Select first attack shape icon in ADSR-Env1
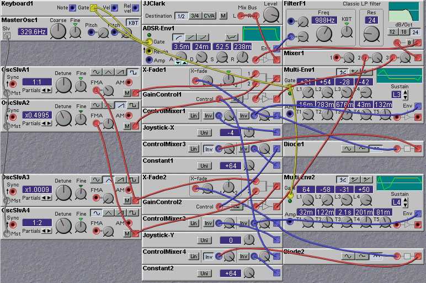Image resolution: width=426 pixels, height=283 pixels. tap(179, 36)
